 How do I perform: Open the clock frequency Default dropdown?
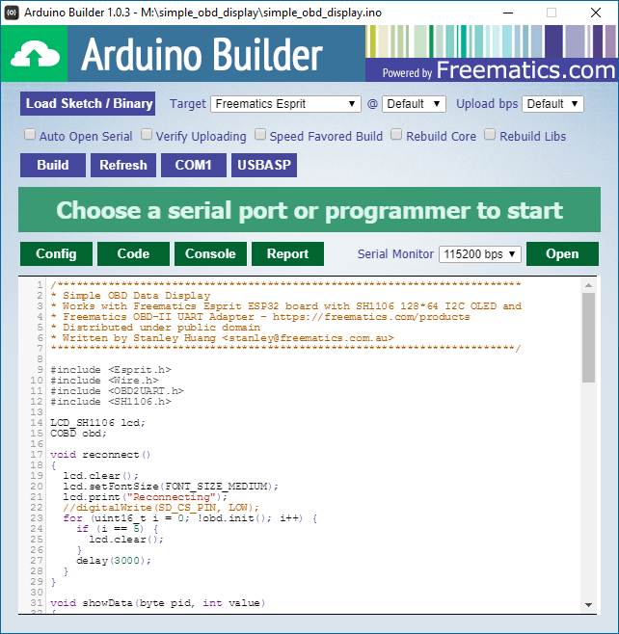[414, 104]
